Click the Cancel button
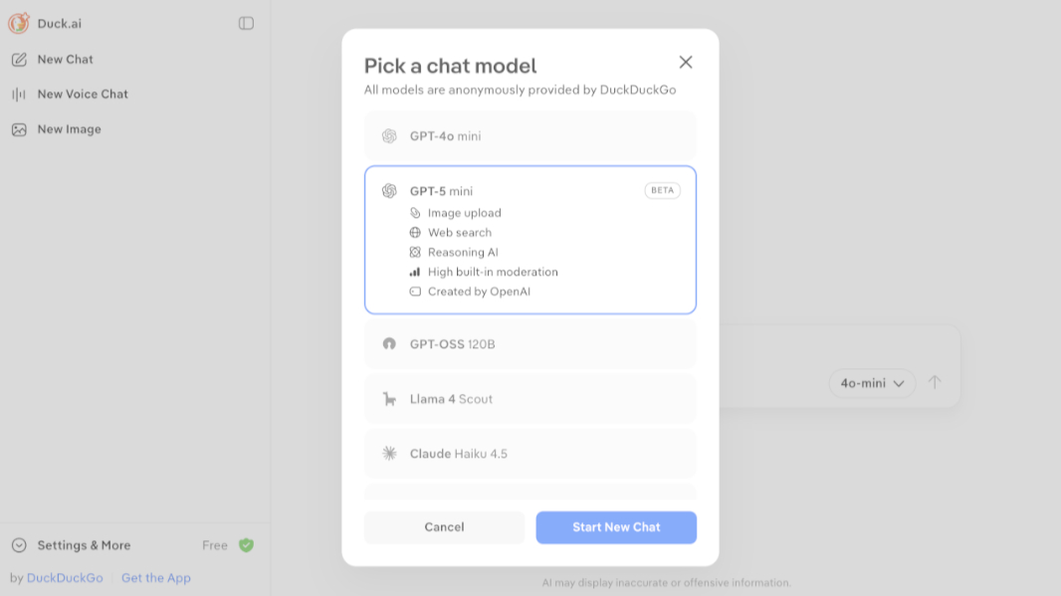1061x596 pixels. click(x=444, y=527)
